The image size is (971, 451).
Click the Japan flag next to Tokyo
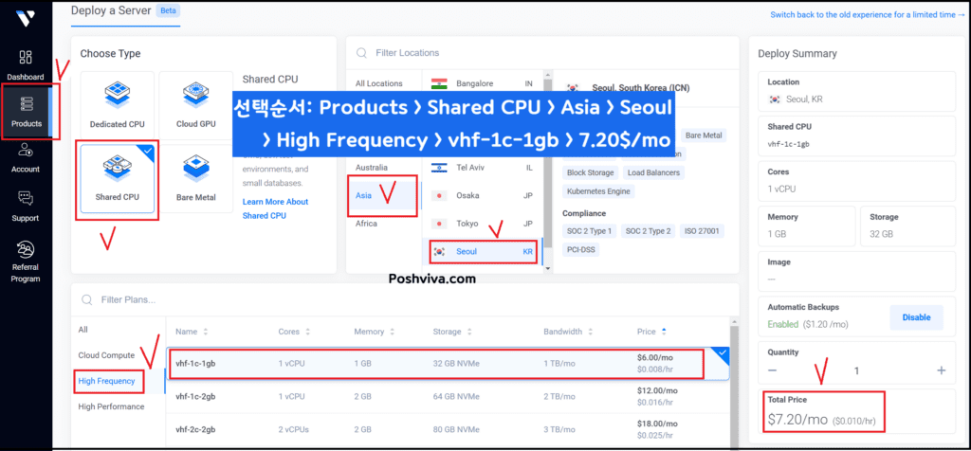439,224
